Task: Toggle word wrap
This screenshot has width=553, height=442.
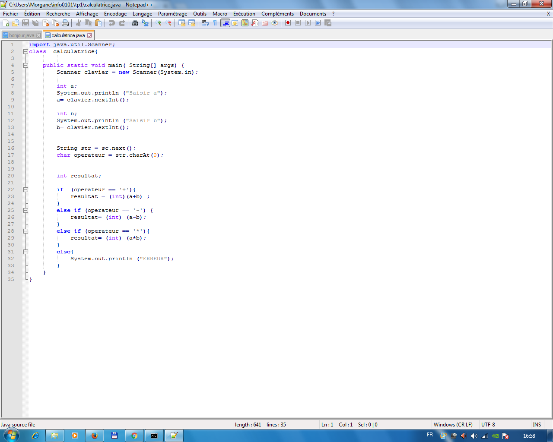Action: point(205,23)
